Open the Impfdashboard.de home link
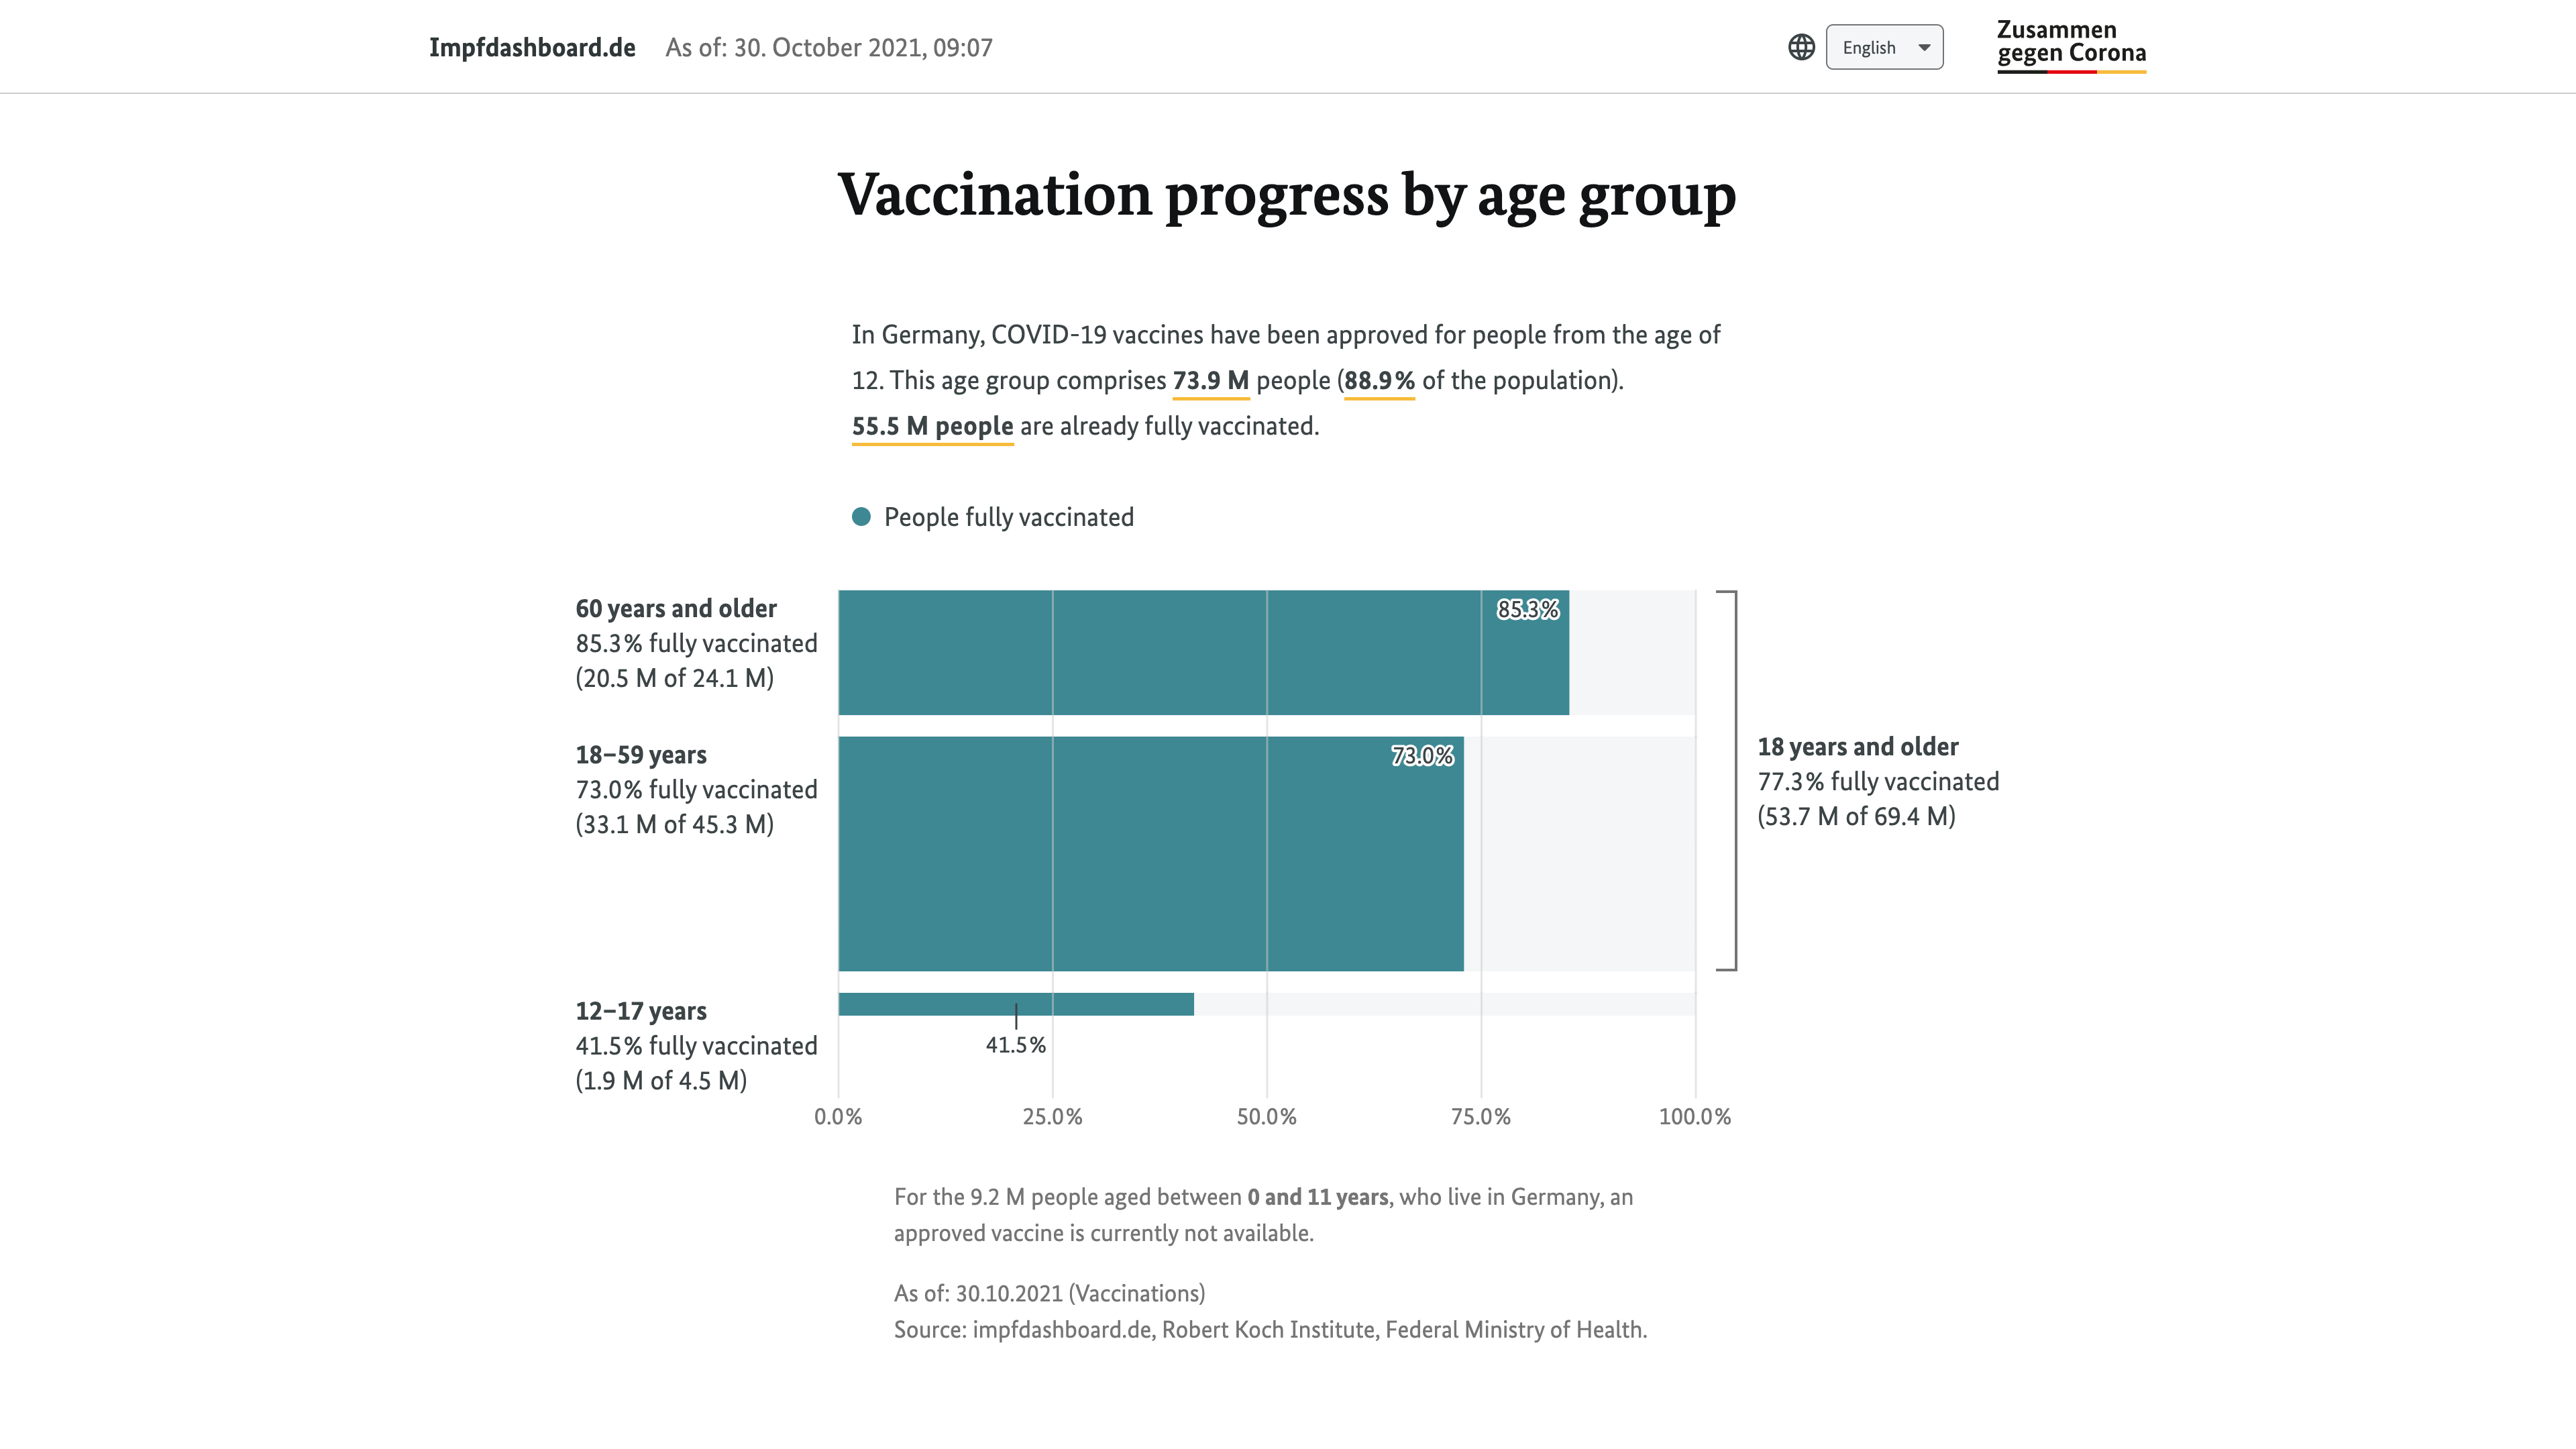 (532, 47)
